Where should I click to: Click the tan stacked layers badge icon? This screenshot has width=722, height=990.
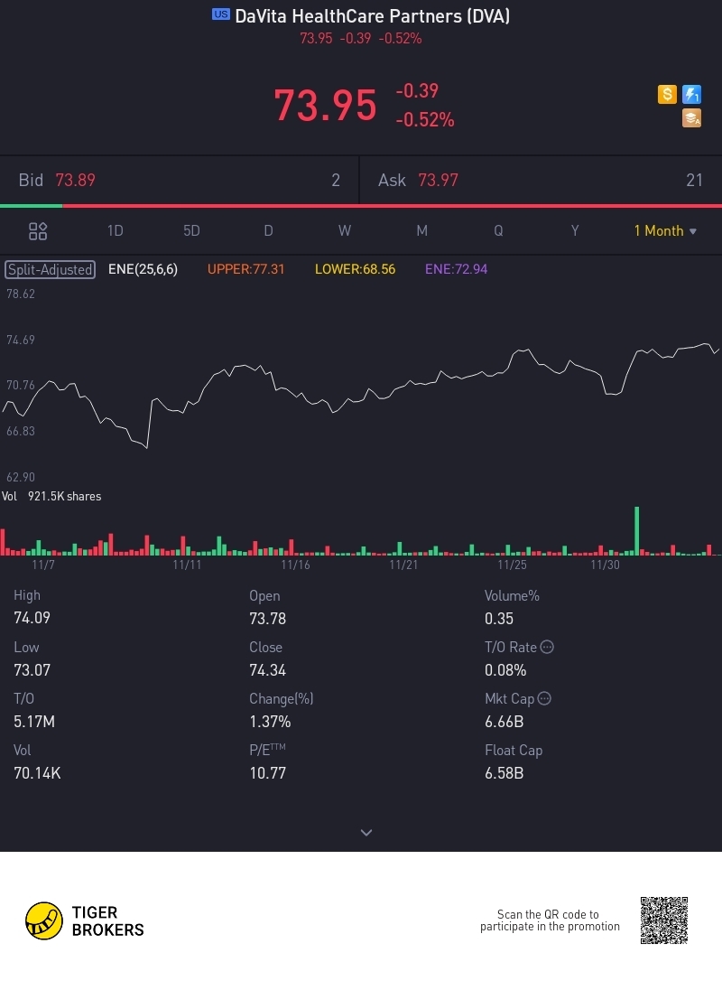[691, 118]
